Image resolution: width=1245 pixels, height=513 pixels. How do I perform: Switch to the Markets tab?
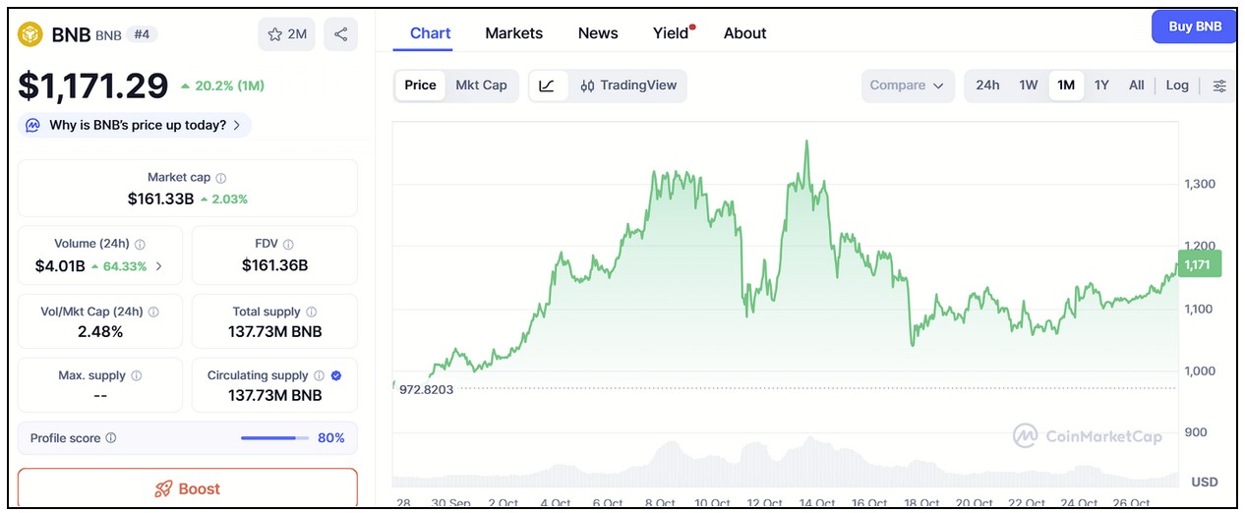(513, 33)
